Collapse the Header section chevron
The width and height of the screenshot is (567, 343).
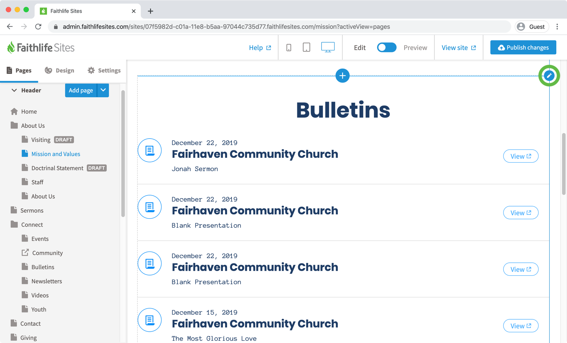pyautogui.click(x=14, y=90)
